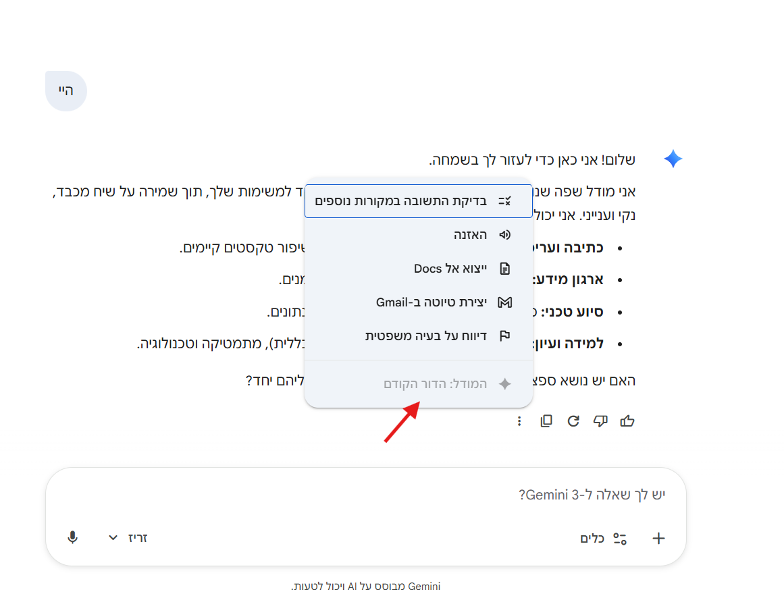The width and height of the screenshot is (784, 596).
Task: Open the זריז model selector dropdown
Action: 128,538
